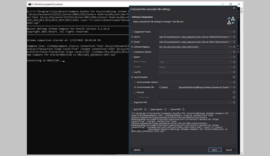Screen dimensions: 270x156
Task: Click info icon next to PowerShell
Action: 183,109
